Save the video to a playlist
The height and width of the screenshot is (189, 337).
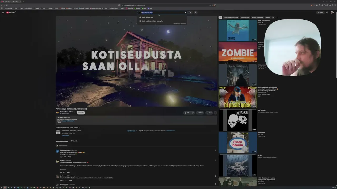[x=209, y=113]
